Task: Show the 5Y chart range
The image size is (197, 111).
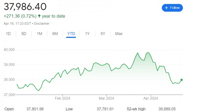Action: [103, 34]
